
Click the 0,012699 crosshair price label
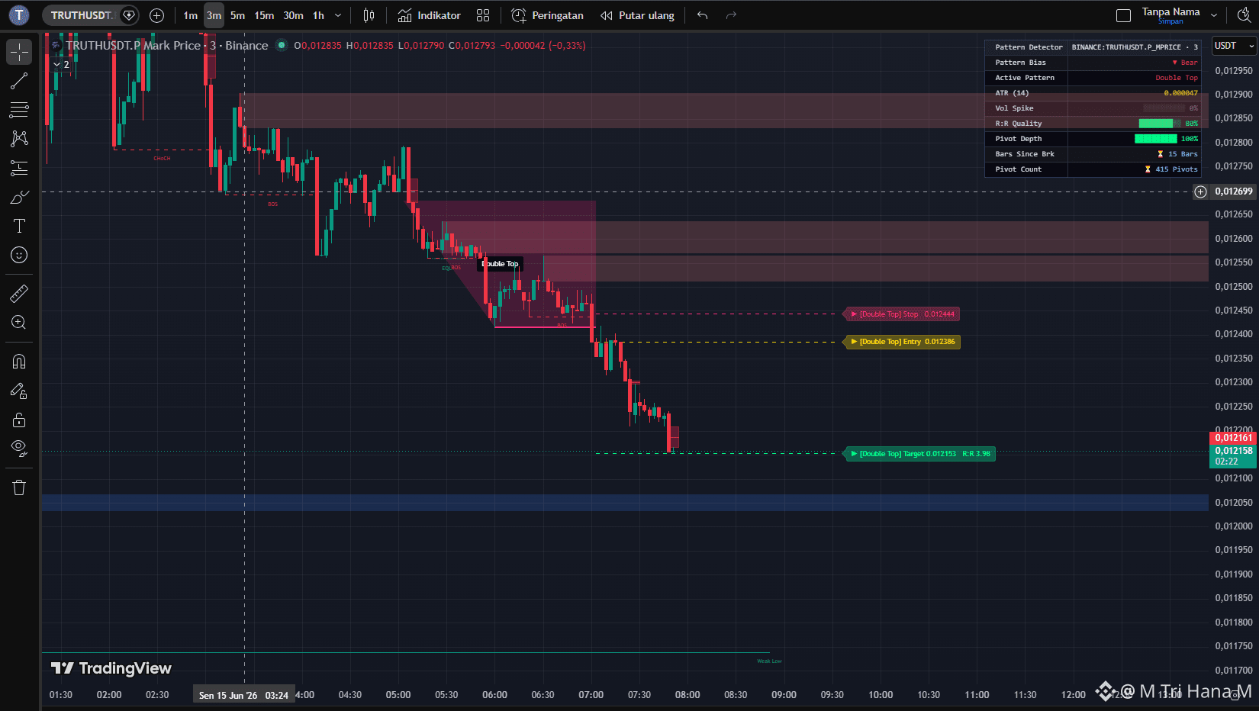pos(1233,191)
